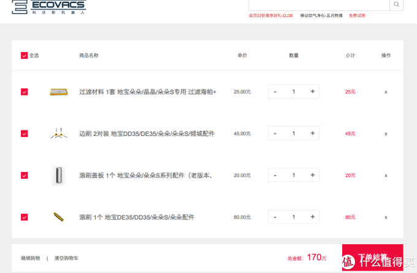This screenshot has height=273, width=417.
Task: Uncheck the 过滤材料 item checkbox
Action: pyautogui.click(x=24, y=92)
